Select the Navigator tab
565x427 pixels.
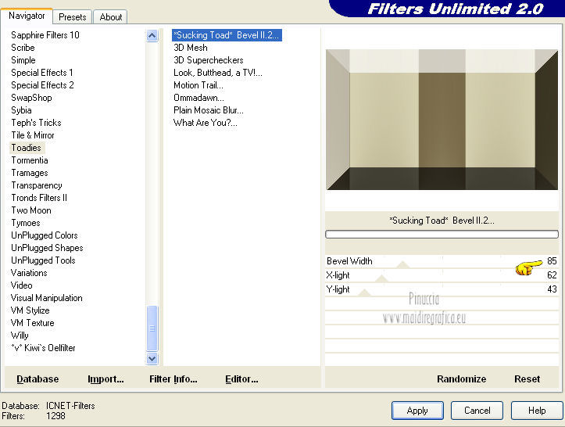(x=27, y=16)
